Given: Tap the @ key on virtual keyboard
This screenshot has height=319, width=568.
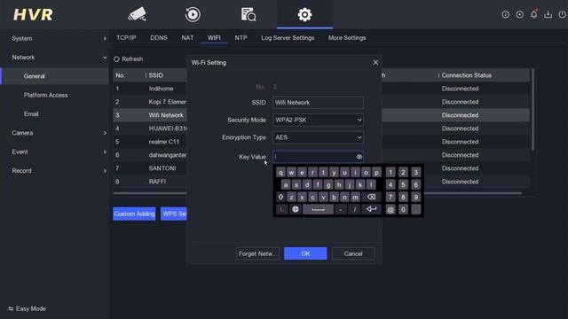Looking at the screenshot, I should click(x=390, y=209).
